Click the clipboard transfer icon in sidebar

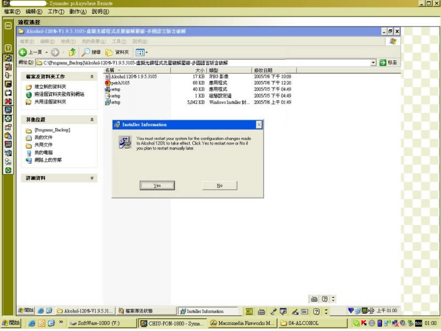pyautogui.click(x=8, y=136)
